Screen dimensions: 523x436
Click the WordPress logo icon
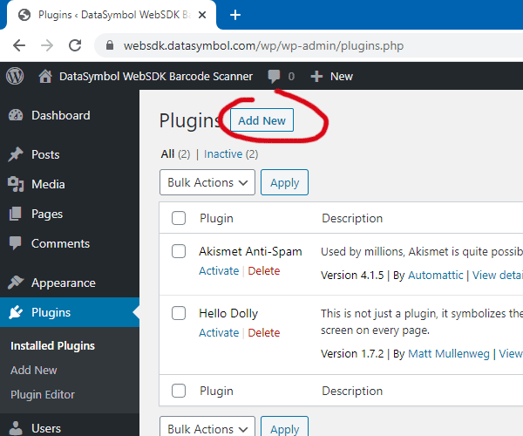(x=15, y=76)
